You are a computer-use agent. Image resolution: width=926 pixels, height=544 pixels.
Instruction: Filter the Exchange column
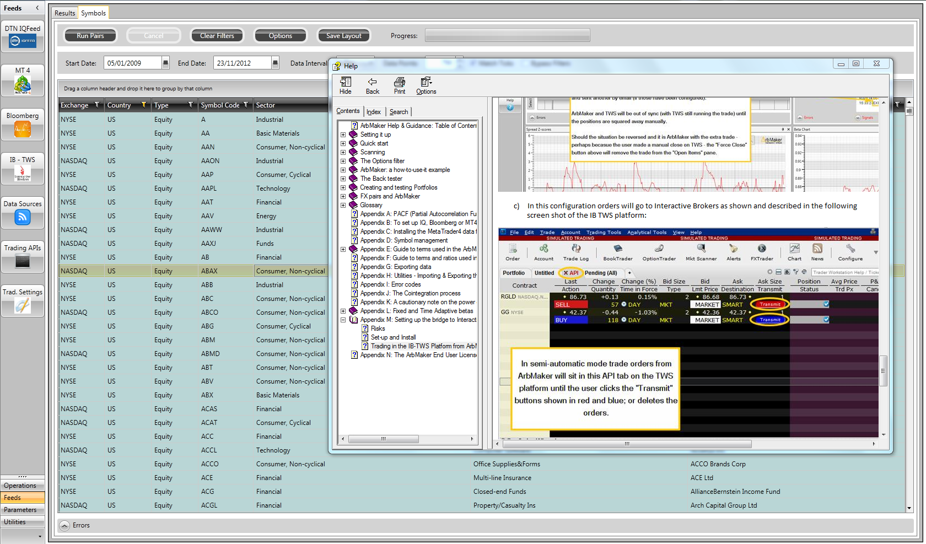click(97, 105)
